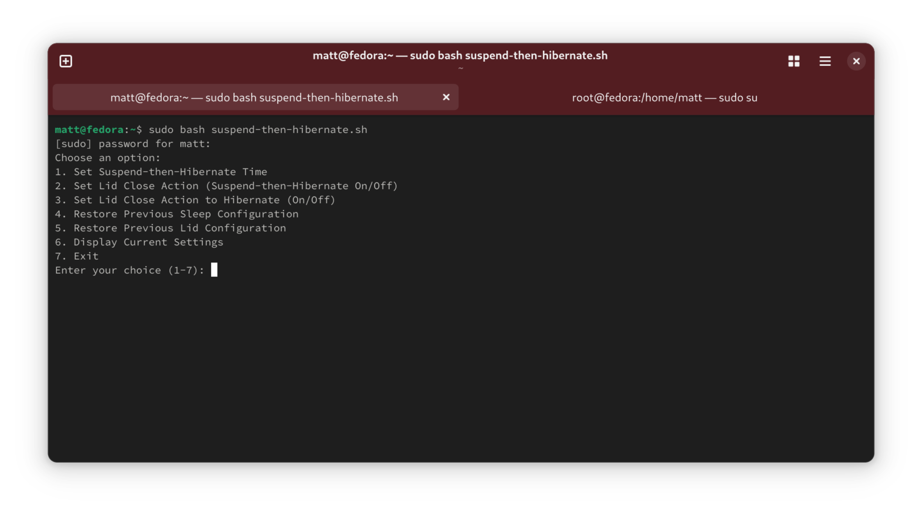The width and height of the screenshot is (922, 515).
Task: Show the tab overview grid
Action: pyautogui.click(x=793, y=61)
